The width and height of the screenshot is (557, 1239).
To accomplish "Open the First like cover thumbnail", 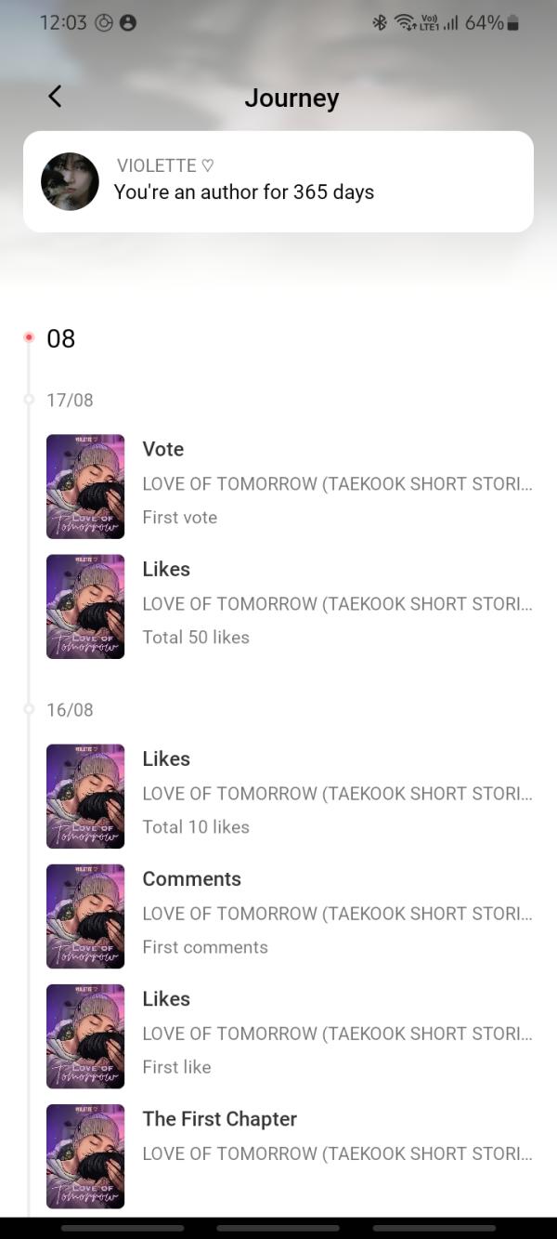I will [85, 1035].
